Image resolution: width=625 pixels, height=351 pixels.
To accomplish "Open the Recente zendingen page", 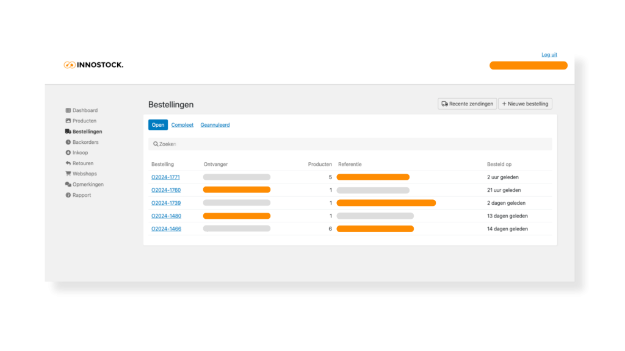I will point(467,104).
